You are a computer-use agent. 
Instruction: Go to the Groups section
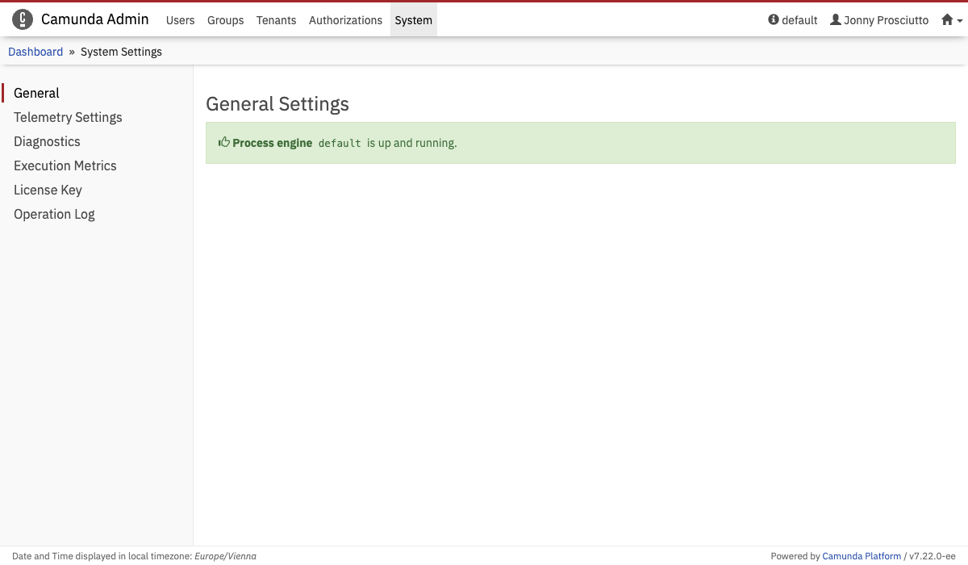coord(225,20)
